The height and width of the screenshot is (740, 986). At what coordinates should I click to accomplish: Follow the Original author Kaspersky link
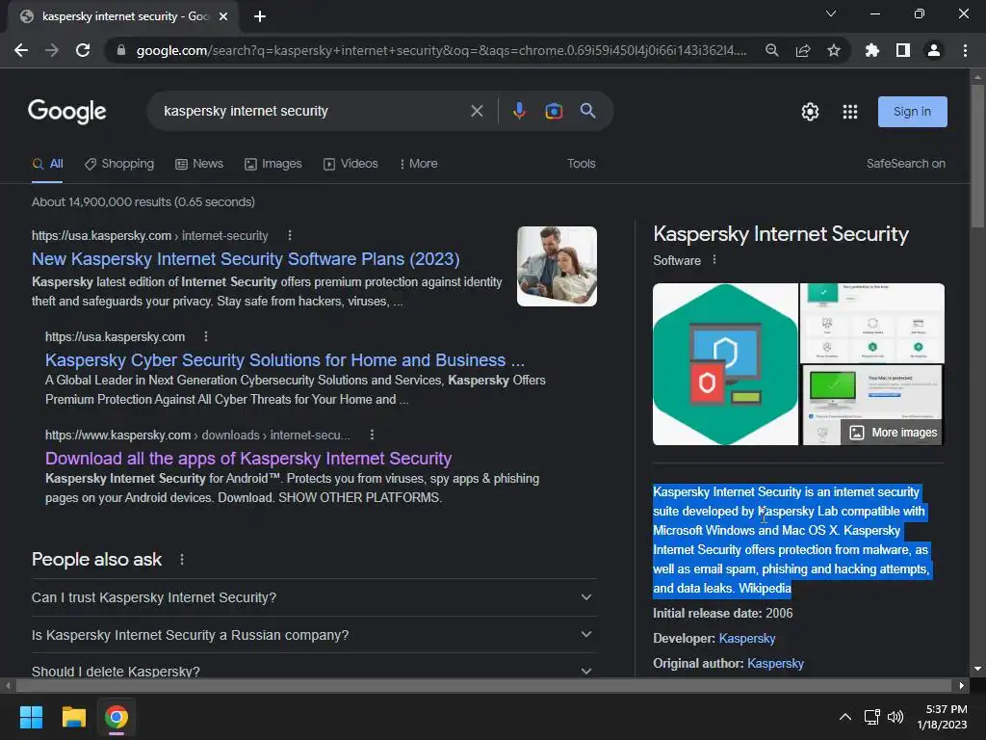pos(775,663)
